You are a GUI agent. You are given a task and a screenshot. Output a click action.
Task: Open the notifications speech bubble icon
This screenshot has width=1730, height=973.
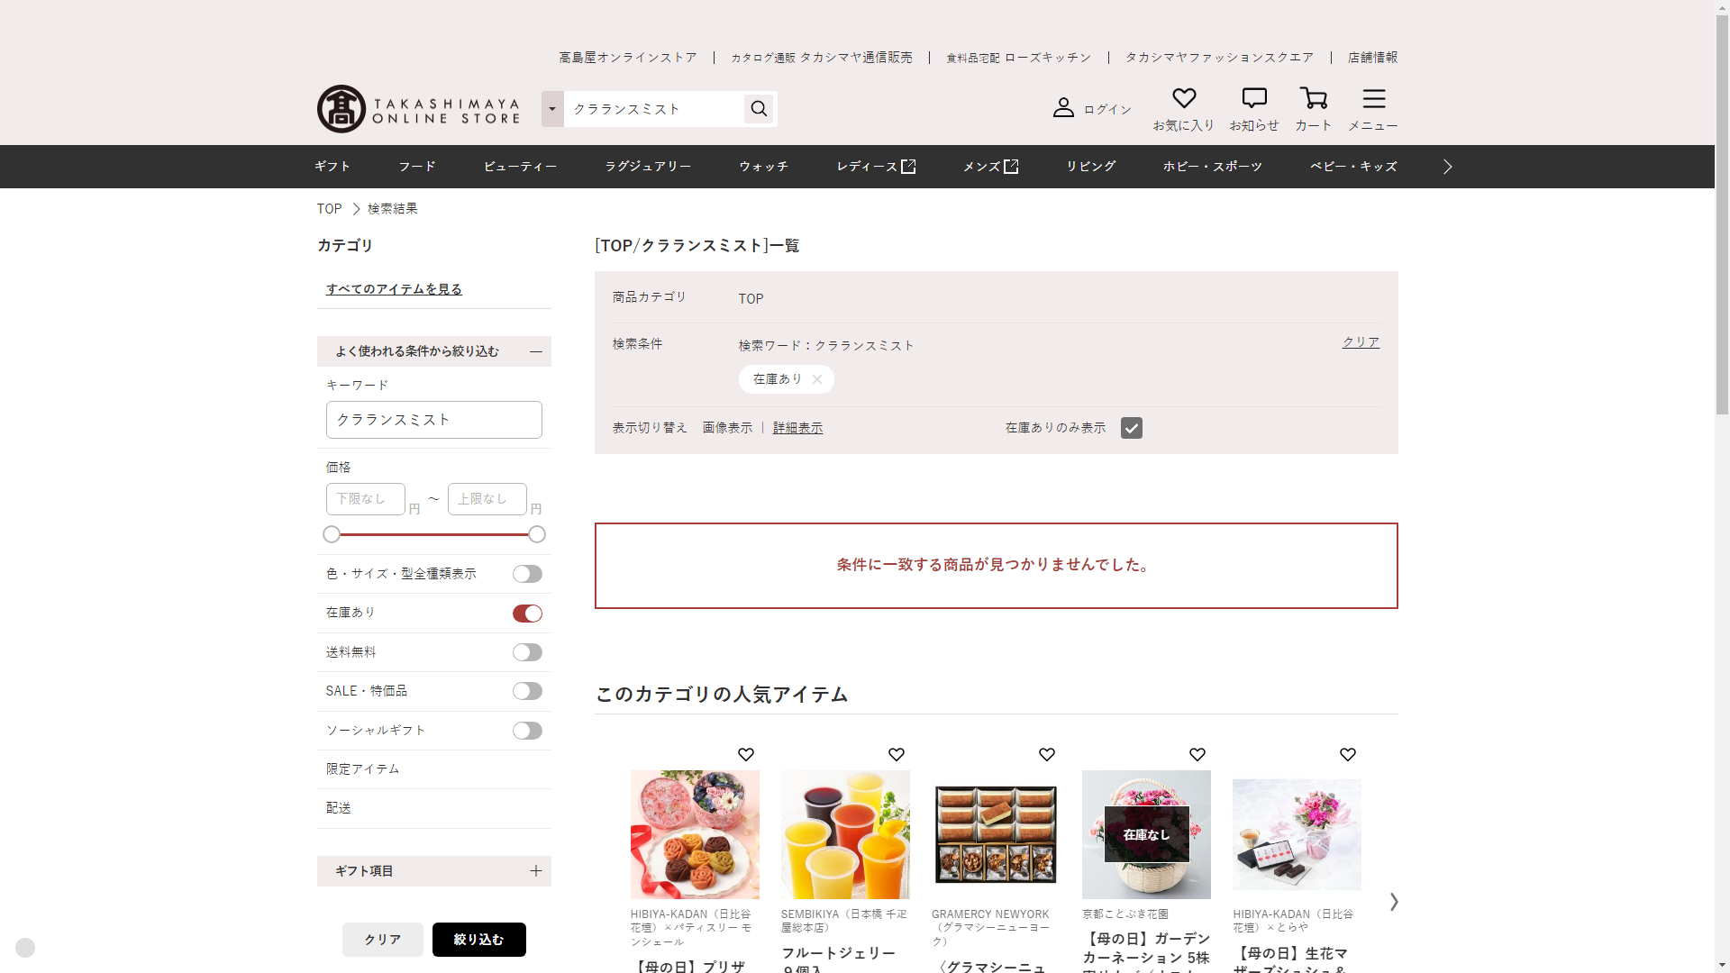pyautogui.click(x=1253, y=99)
